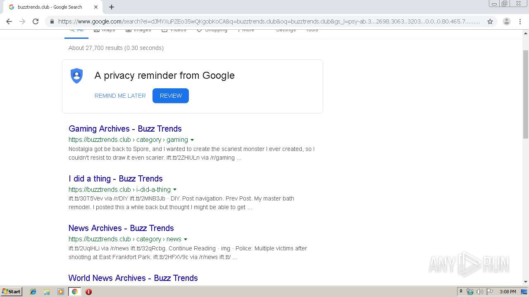Click buzztrends.club › category › gaming URL text

click(128, 140)
